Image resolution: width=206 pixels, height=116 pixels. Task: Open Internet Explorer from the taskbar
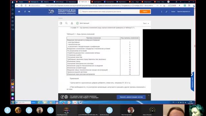point(39,102)
